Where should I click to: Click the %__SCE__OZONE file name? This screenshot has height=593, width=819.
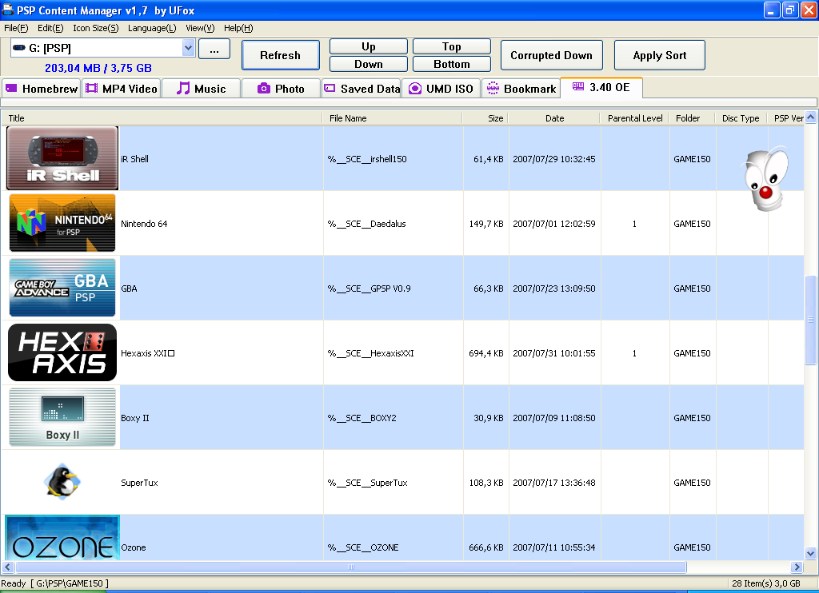click(363, 547)
